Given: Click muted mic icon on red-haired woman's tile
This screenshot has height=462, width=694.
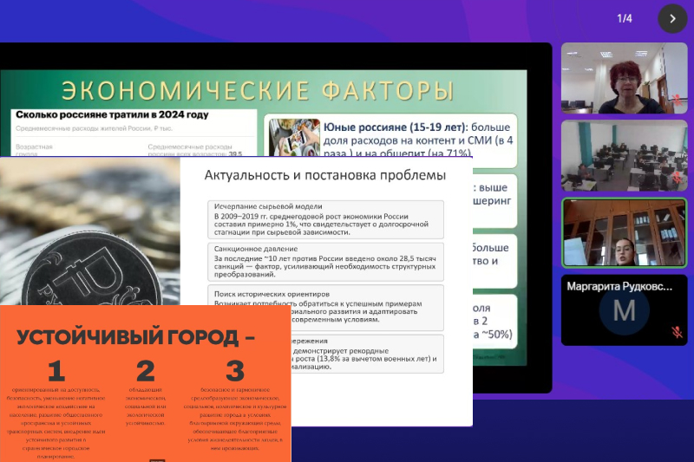Looking at the screenshot, I should [678, 100].
